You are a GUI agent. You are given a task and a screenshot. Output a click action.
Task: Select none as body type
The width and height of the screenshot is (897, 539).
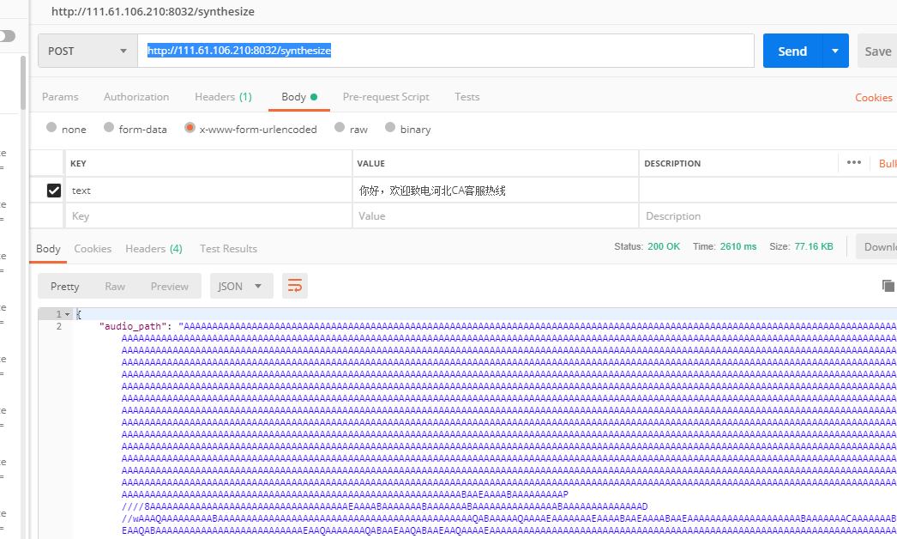click(x=51, y=128)
